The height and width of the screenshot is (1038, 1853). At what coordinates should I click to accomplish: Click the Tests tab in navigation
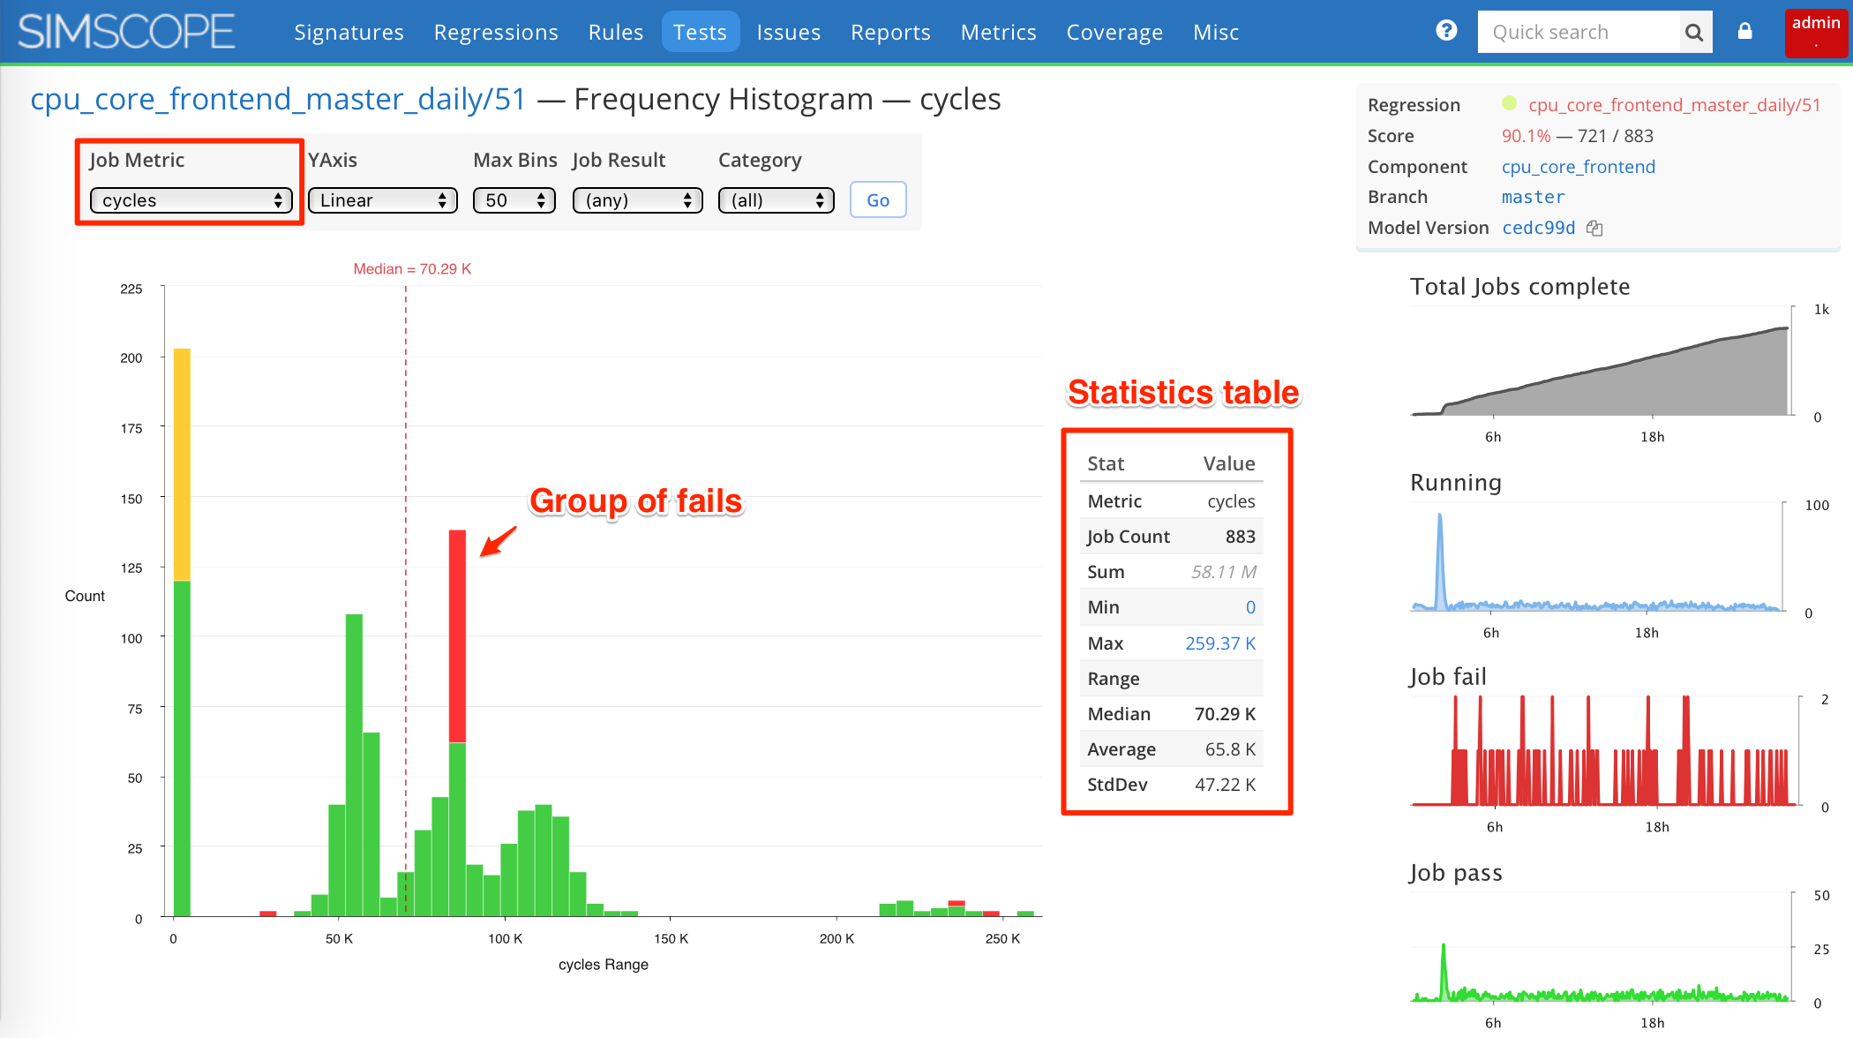click(x=699, y=31)
